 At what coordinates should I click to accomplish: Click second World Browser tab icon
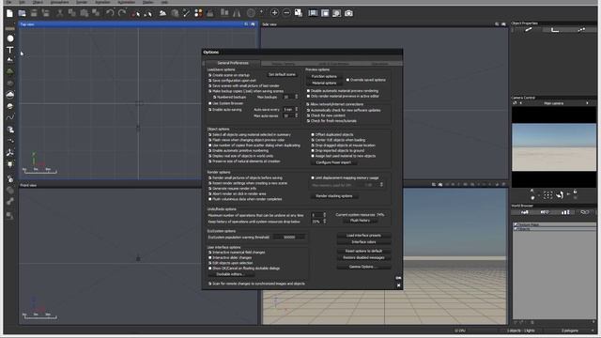[x=545, y=212]
